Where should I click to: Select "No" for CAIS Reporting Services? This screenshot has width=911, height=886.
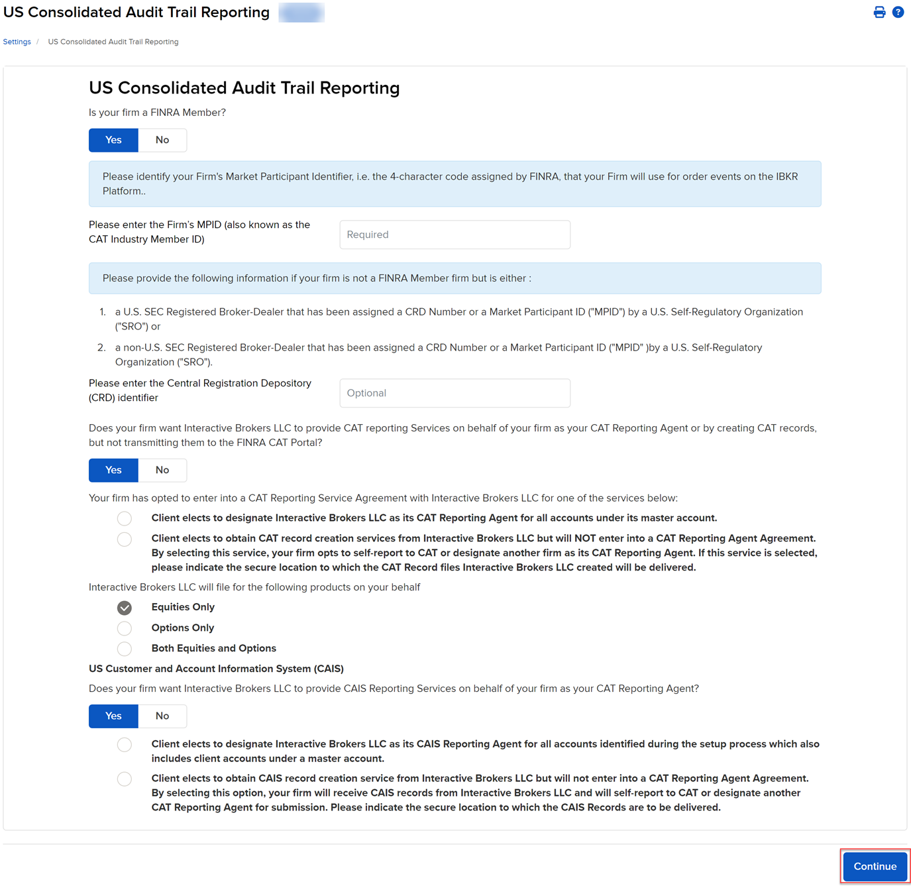(x=162, y=716)
